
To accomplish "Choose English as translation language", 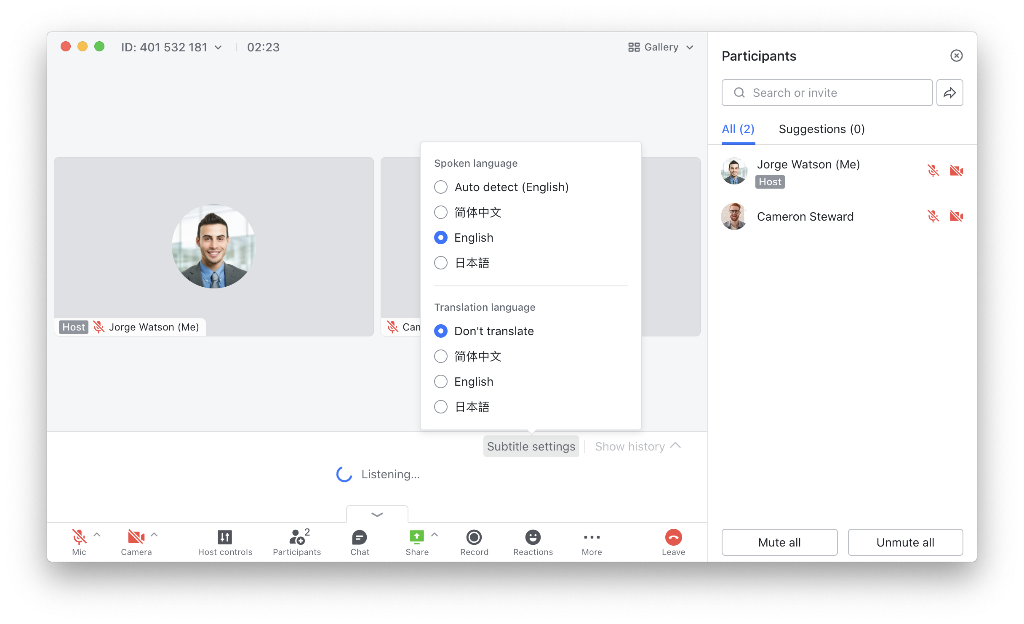I will (441, 381).
